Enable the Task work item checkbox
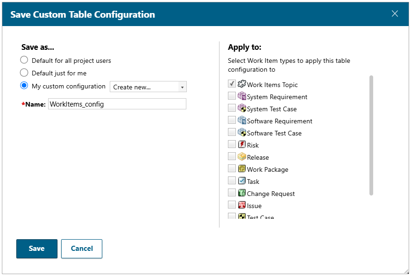This screenshot has width=411, height=276. coord(232,181)
